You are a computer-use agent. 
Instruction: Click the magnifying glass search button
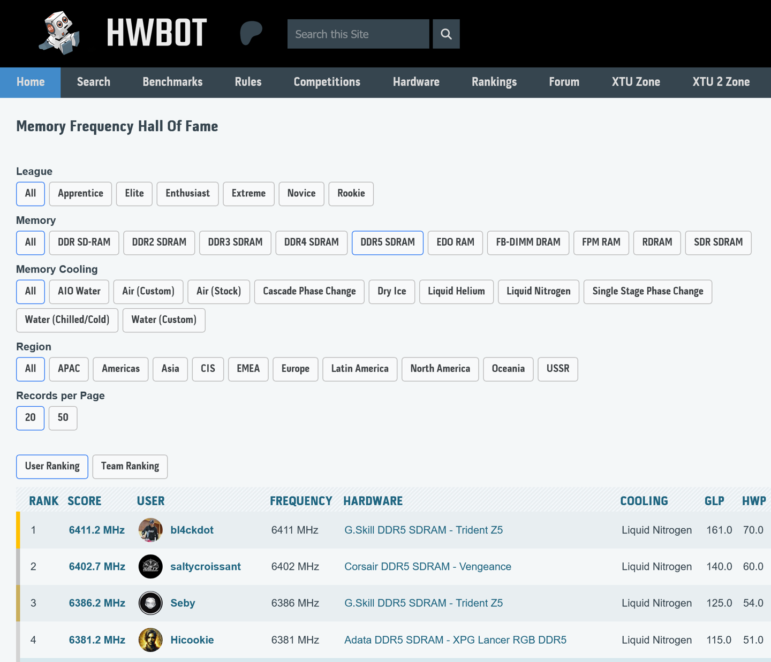coord(446,34)
